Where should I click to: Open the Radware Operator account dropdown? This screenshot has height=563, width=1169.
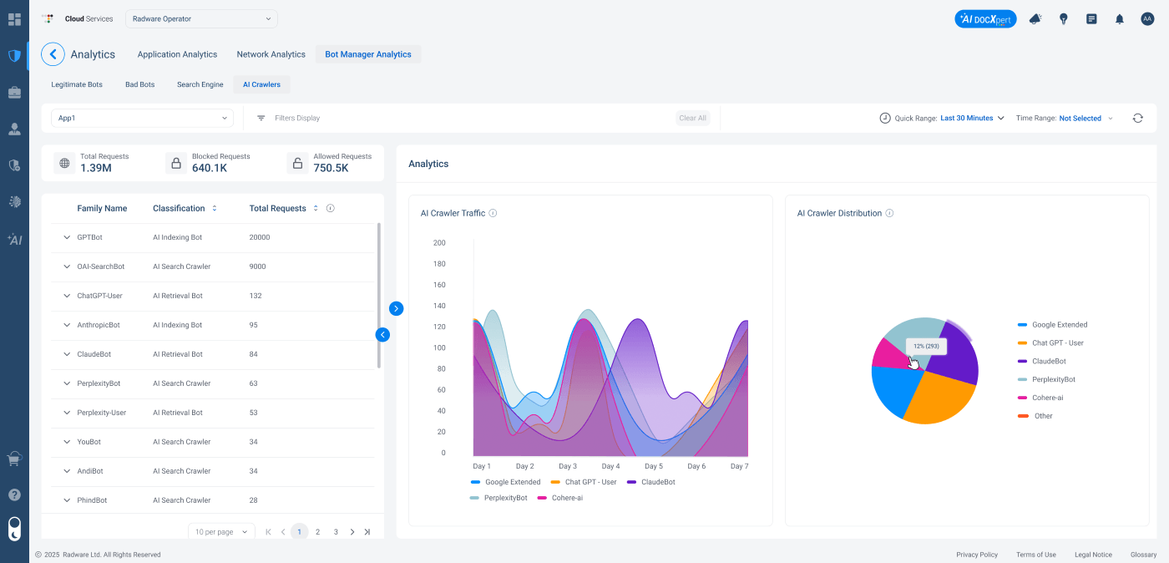tap(201, 18)
